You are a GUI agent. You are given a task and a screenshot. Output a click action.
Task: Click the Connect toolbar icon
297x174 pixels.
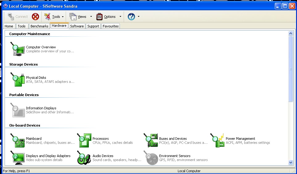click(11, 17)
